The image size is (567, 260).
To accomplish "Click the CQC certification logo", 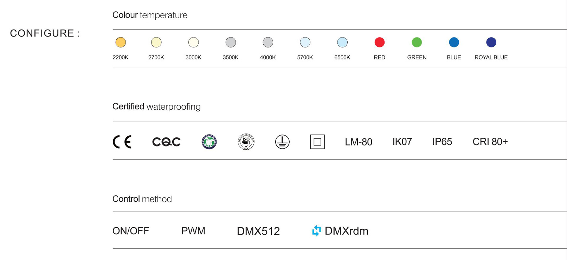I will click(x=166, y=142).
